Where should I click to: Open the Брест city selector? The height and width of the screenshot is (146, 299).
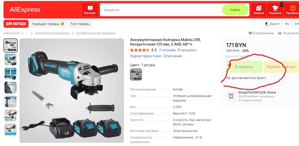pos(272,24)
